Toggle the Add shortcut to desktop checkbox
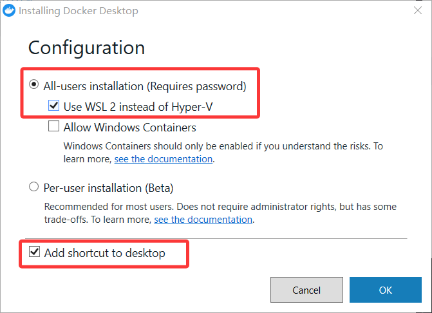Viewport: 432px width, 313px height. pos(34,252)
